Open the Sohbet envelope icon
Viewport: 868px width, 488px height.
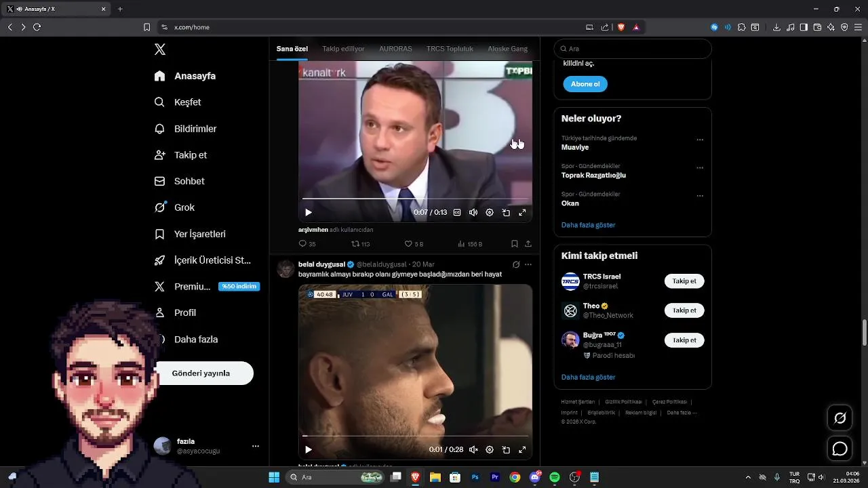coord(159,181)
